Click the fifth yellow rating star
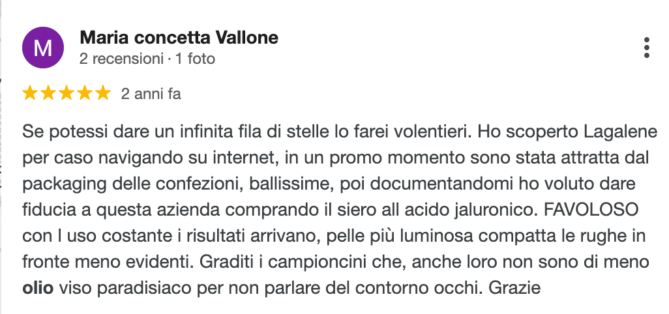669x314 pixels. click(103, 94)
